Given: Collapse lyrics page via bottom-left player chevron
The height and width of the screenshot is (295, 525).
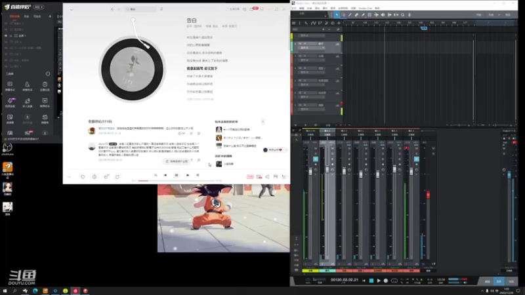Looking at the screenshot, I should (x=69, y=176).
